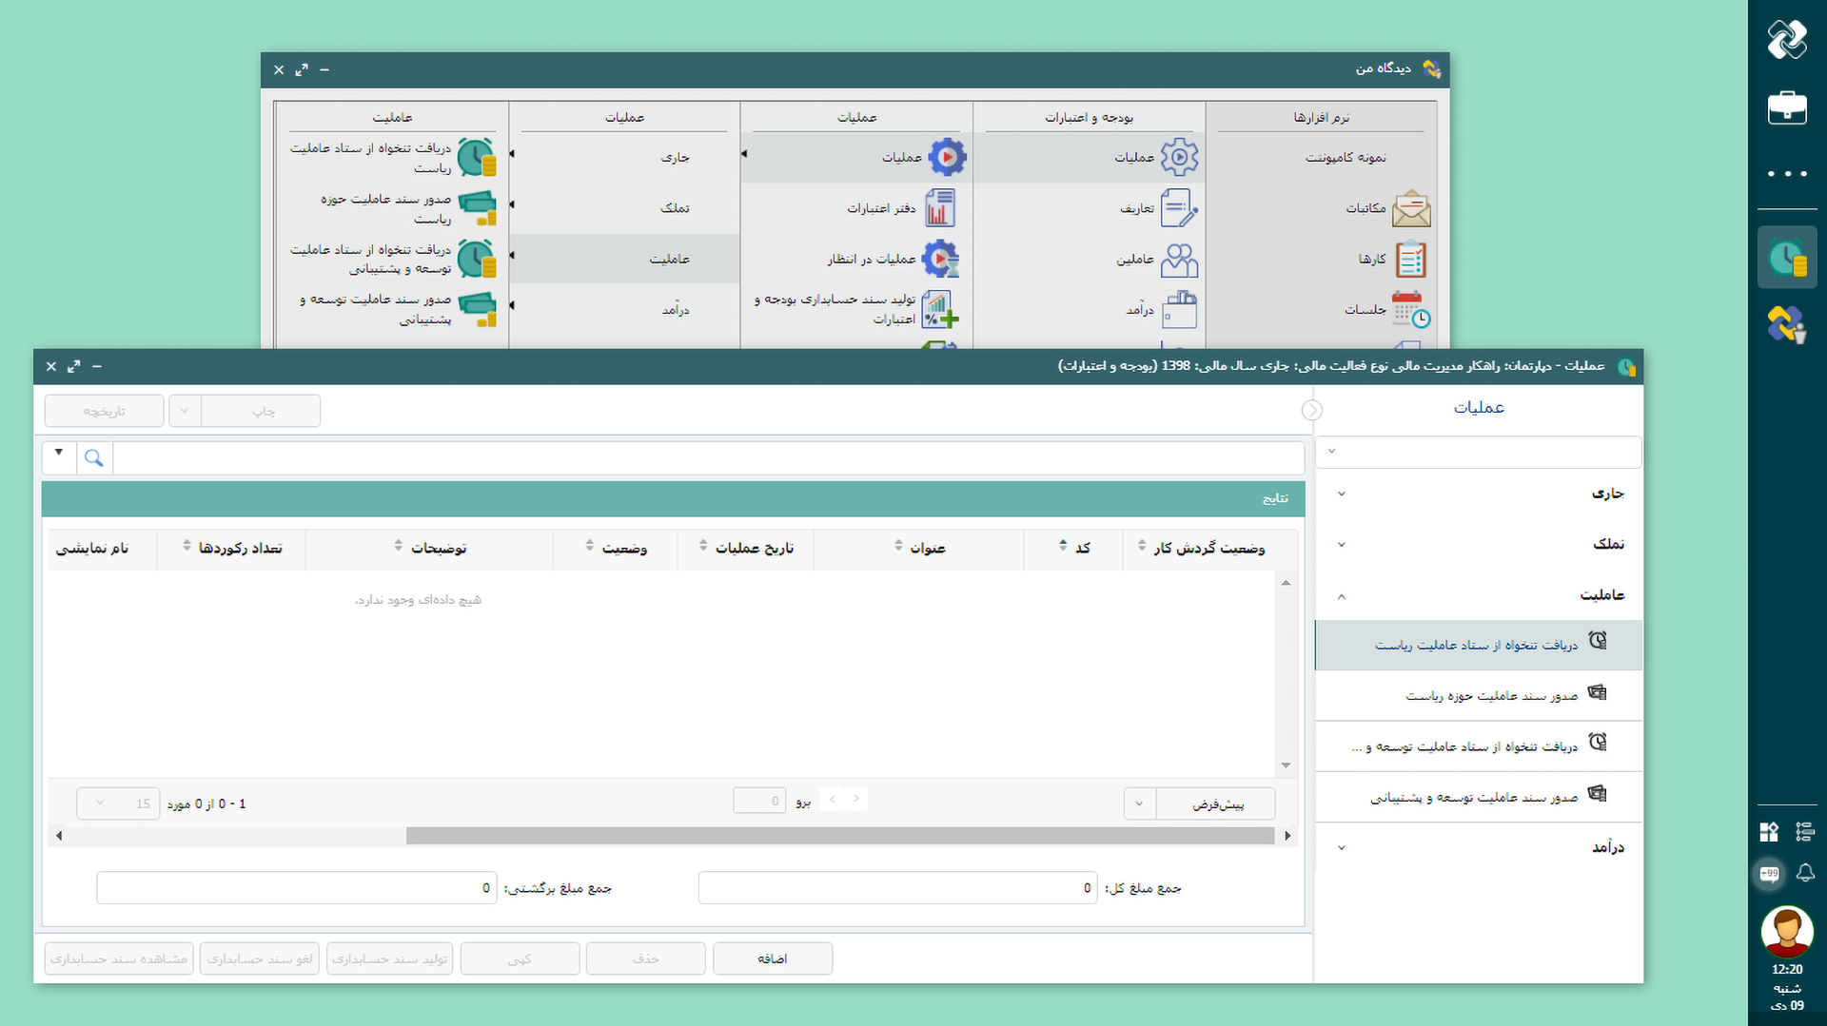Open the three-dots more menu in the sidebar

click(x=1786, y=174)
